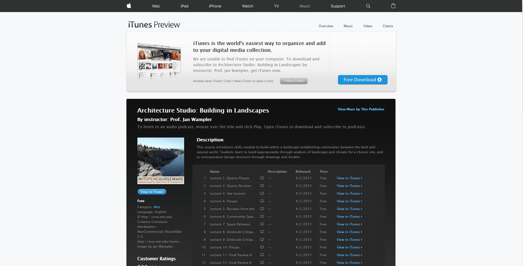
Task: Click the Apple logo icon
Action: click(129, 6)
